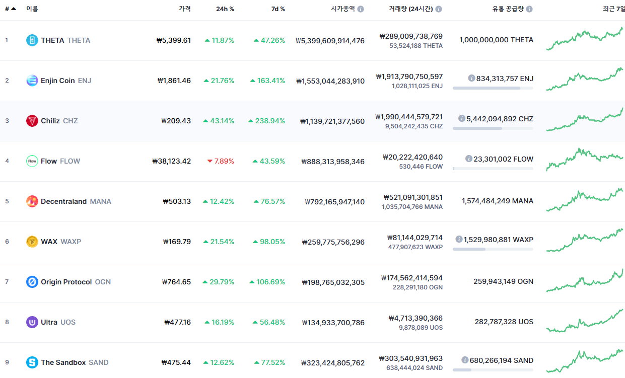Click the Ultra coin logo icon
625x378 pixels.
click(x=32, y=322)
